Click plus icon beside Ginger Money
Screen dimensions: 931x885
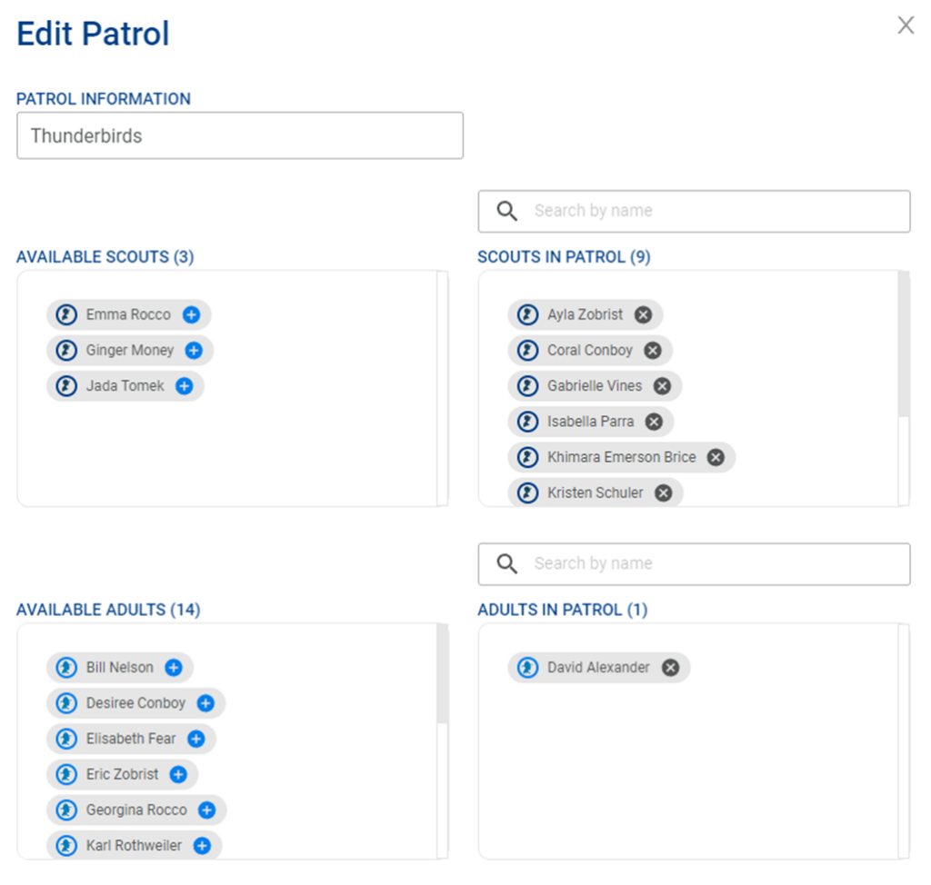pos(194,351)
